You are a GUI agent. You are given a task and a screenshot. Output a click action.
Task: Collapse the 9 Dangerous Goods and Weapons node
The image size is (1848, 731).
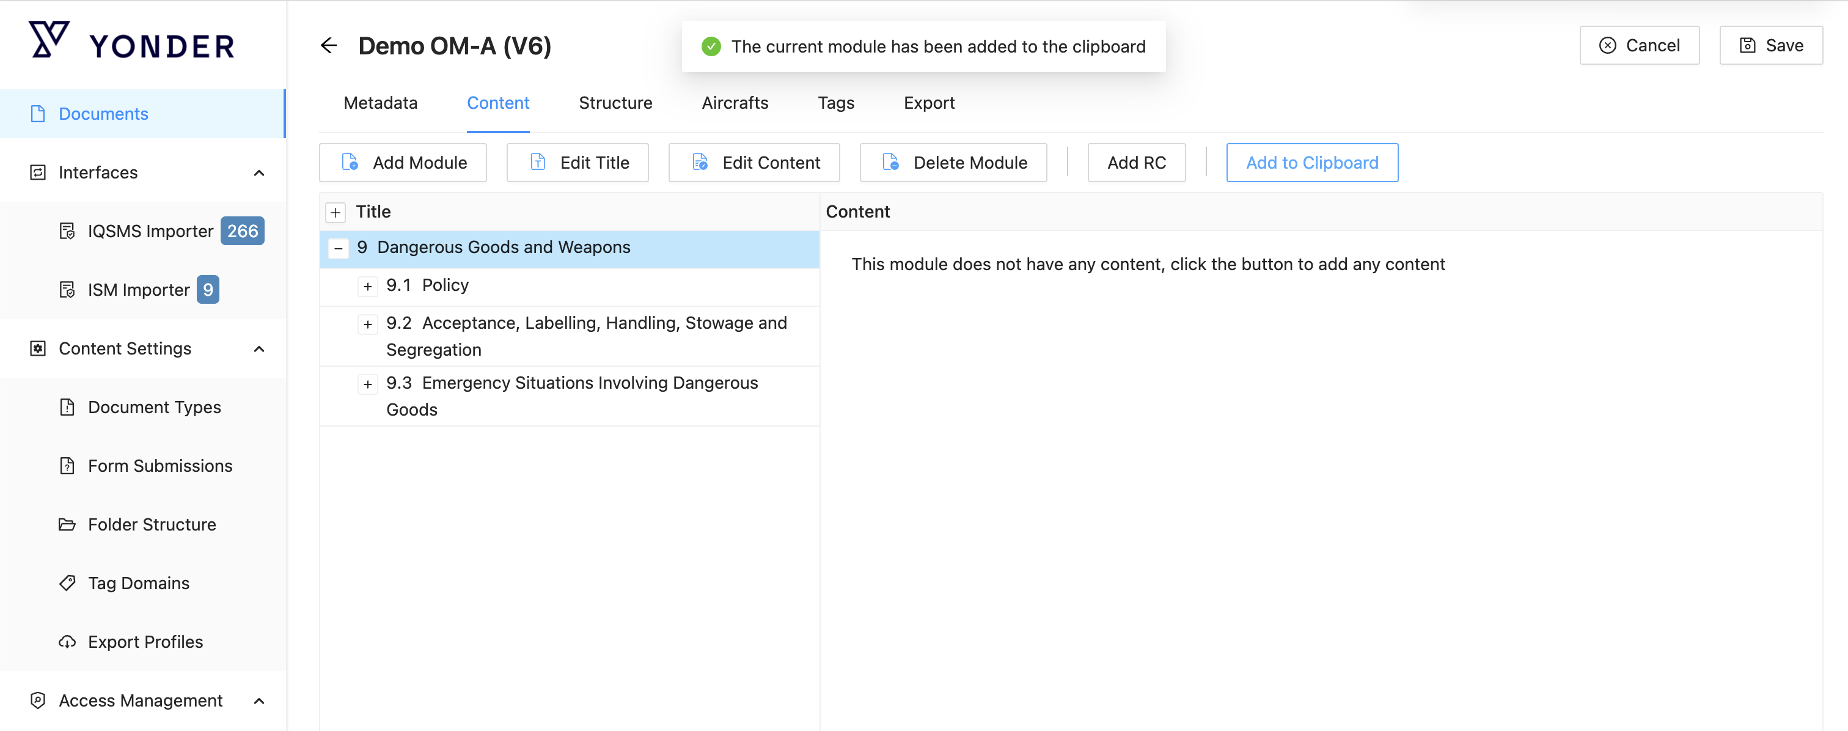(x=338, y=248)
